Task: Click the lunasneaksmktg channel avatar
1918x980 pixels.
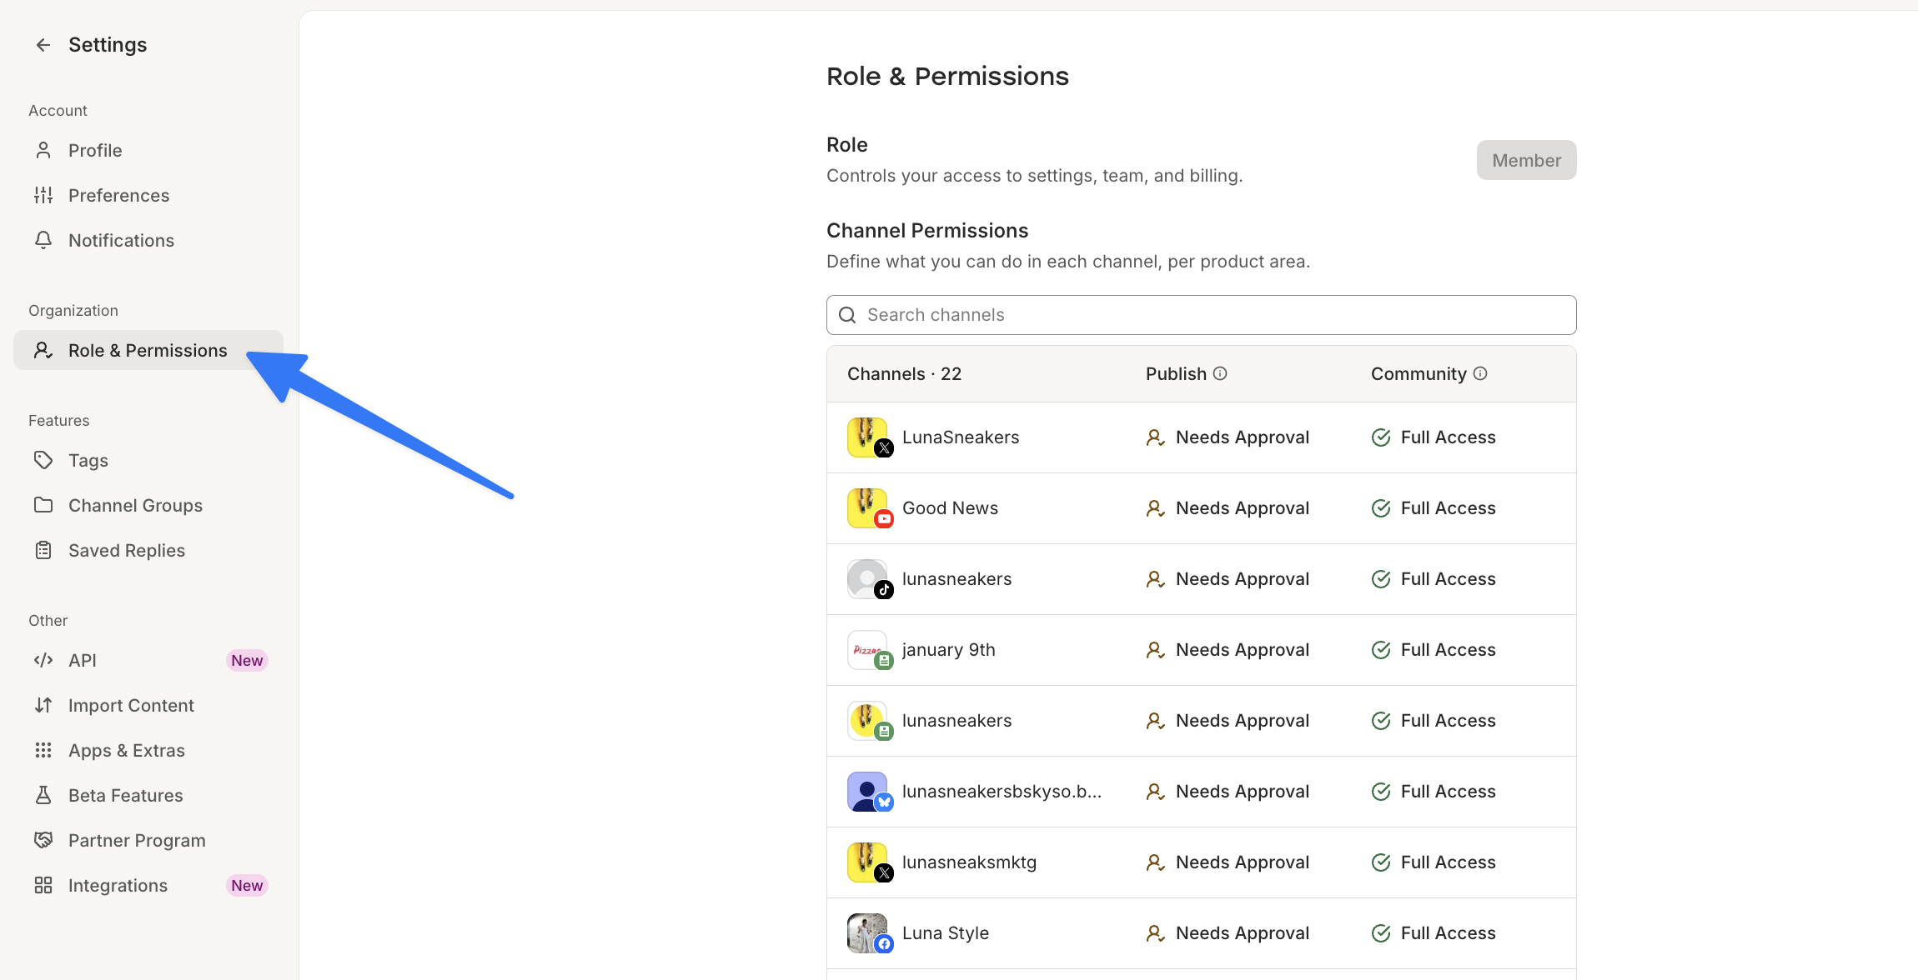Action: [868, 862]
